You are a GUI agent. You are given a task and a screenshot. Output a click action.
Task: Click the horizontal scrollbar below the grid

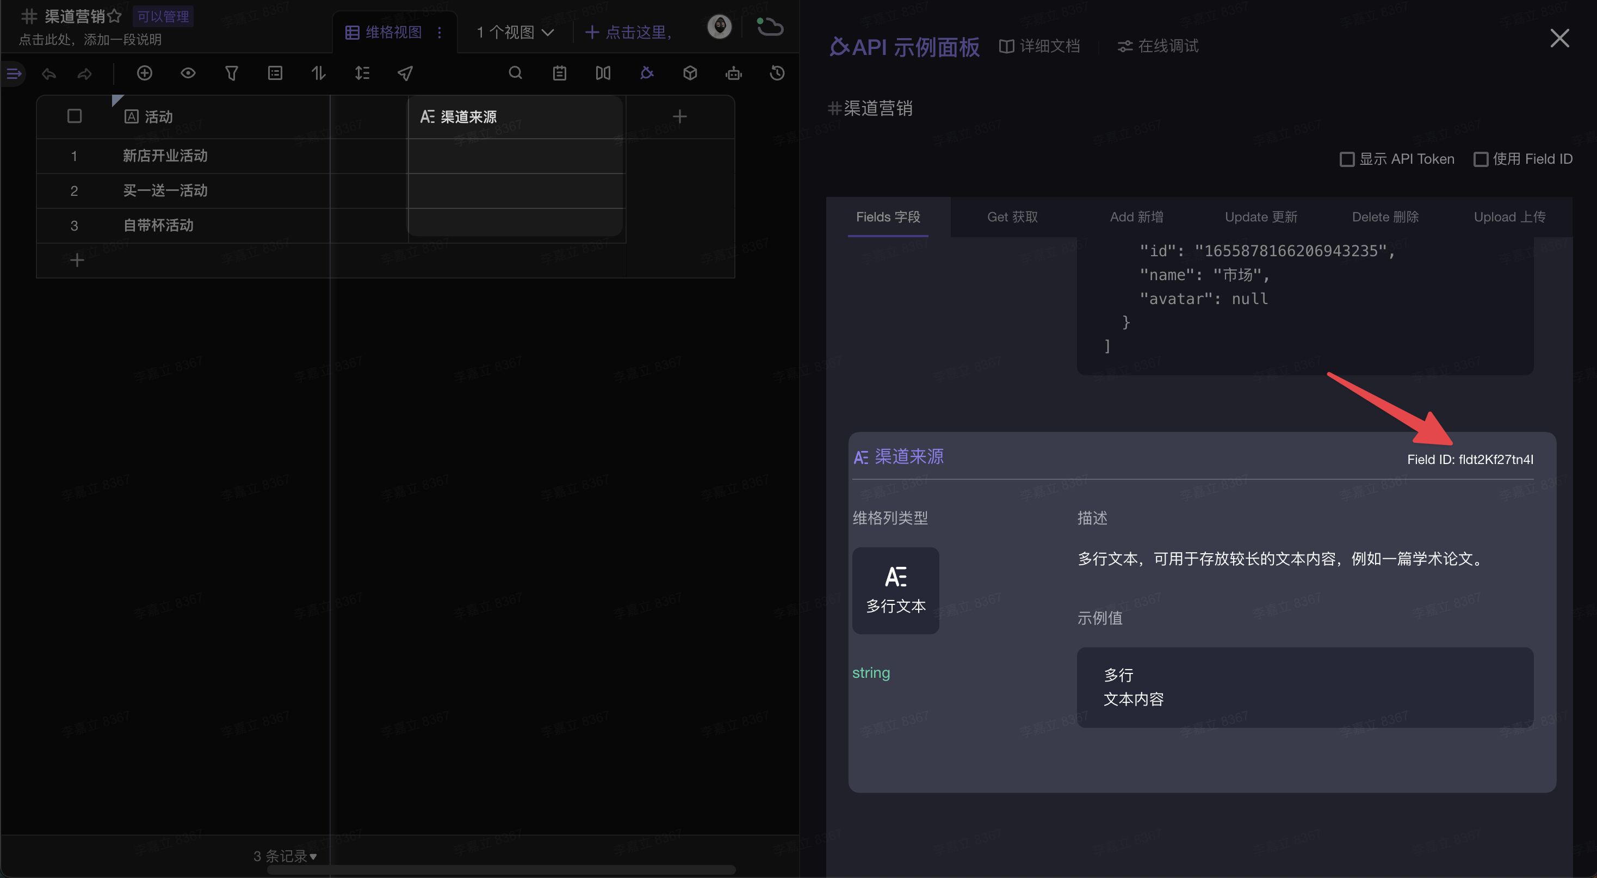501,869
